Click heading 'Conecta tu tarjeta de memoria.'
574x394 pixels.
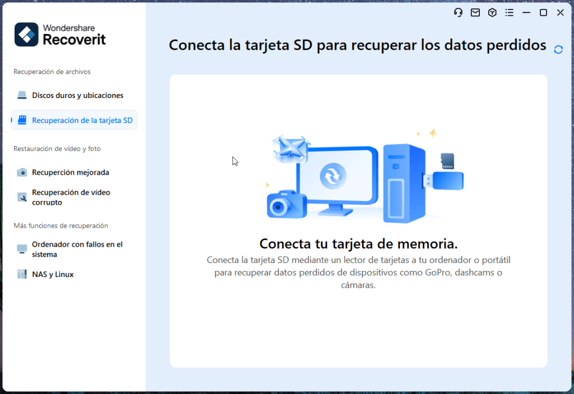click(358, 243)
